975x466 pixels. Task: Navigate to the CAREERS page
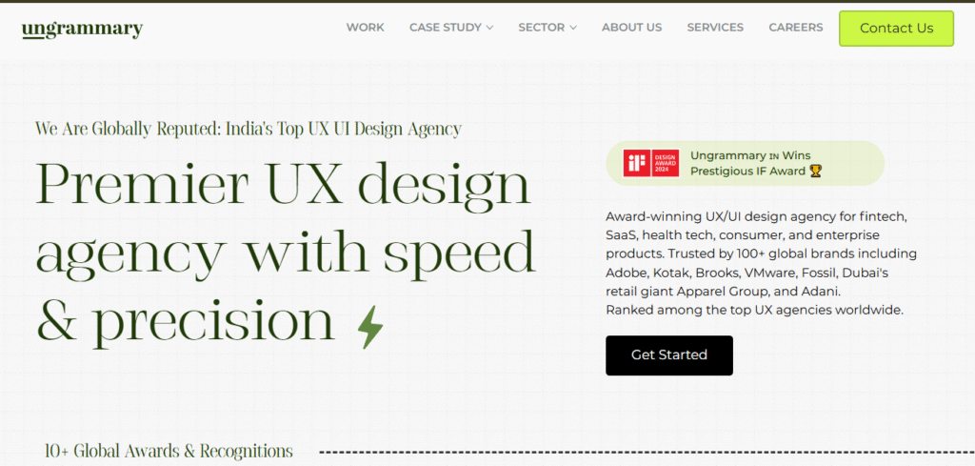pos(795,28)
